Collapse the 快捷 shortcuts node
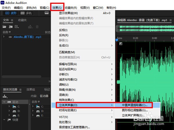 [4, 120]
